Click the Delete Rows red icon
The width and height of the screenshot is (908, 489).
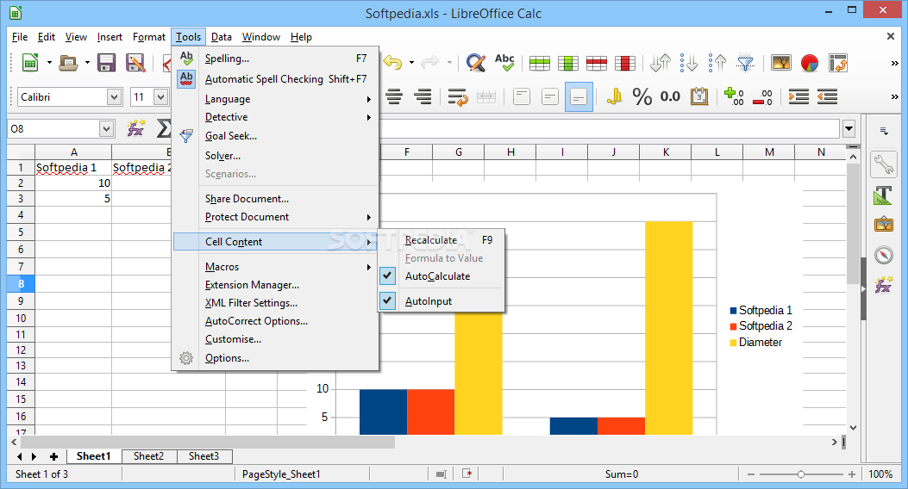click(597, 63)
